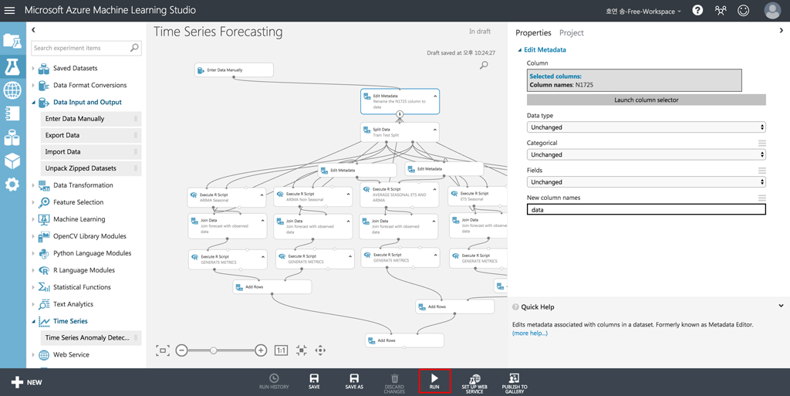Collapse the Quick Help panel
Screen dimensions: 790x396
(781, 306)
